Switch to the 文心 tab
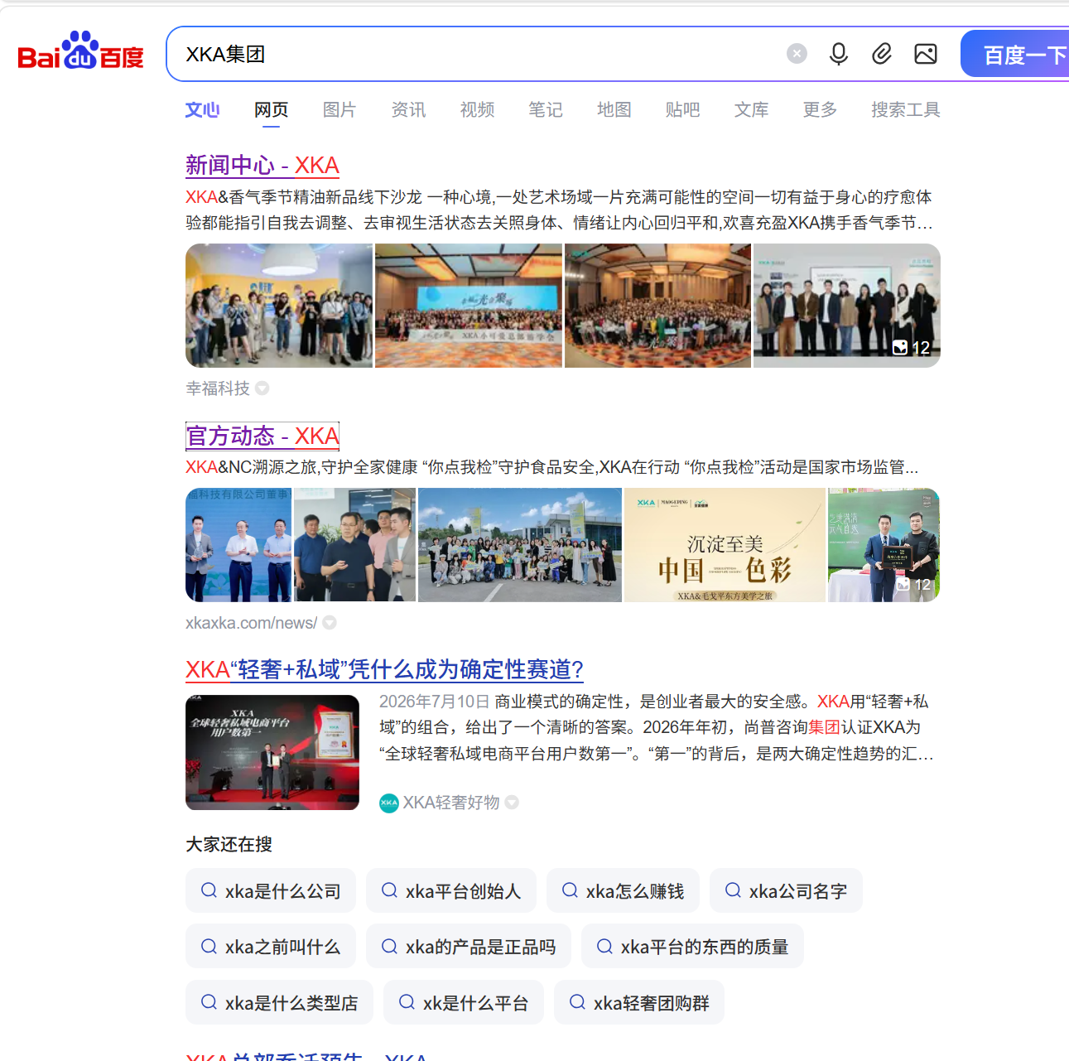Screen dimensions: 1069x1061 (202, 109)
